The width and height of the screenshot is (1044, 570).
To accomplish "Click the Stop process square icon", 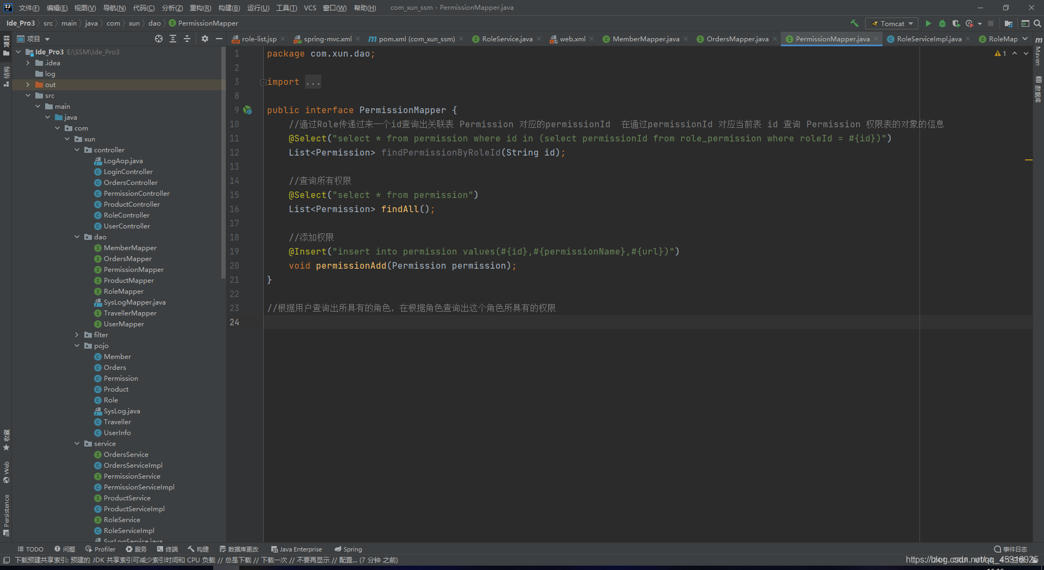I will (991, 23).
